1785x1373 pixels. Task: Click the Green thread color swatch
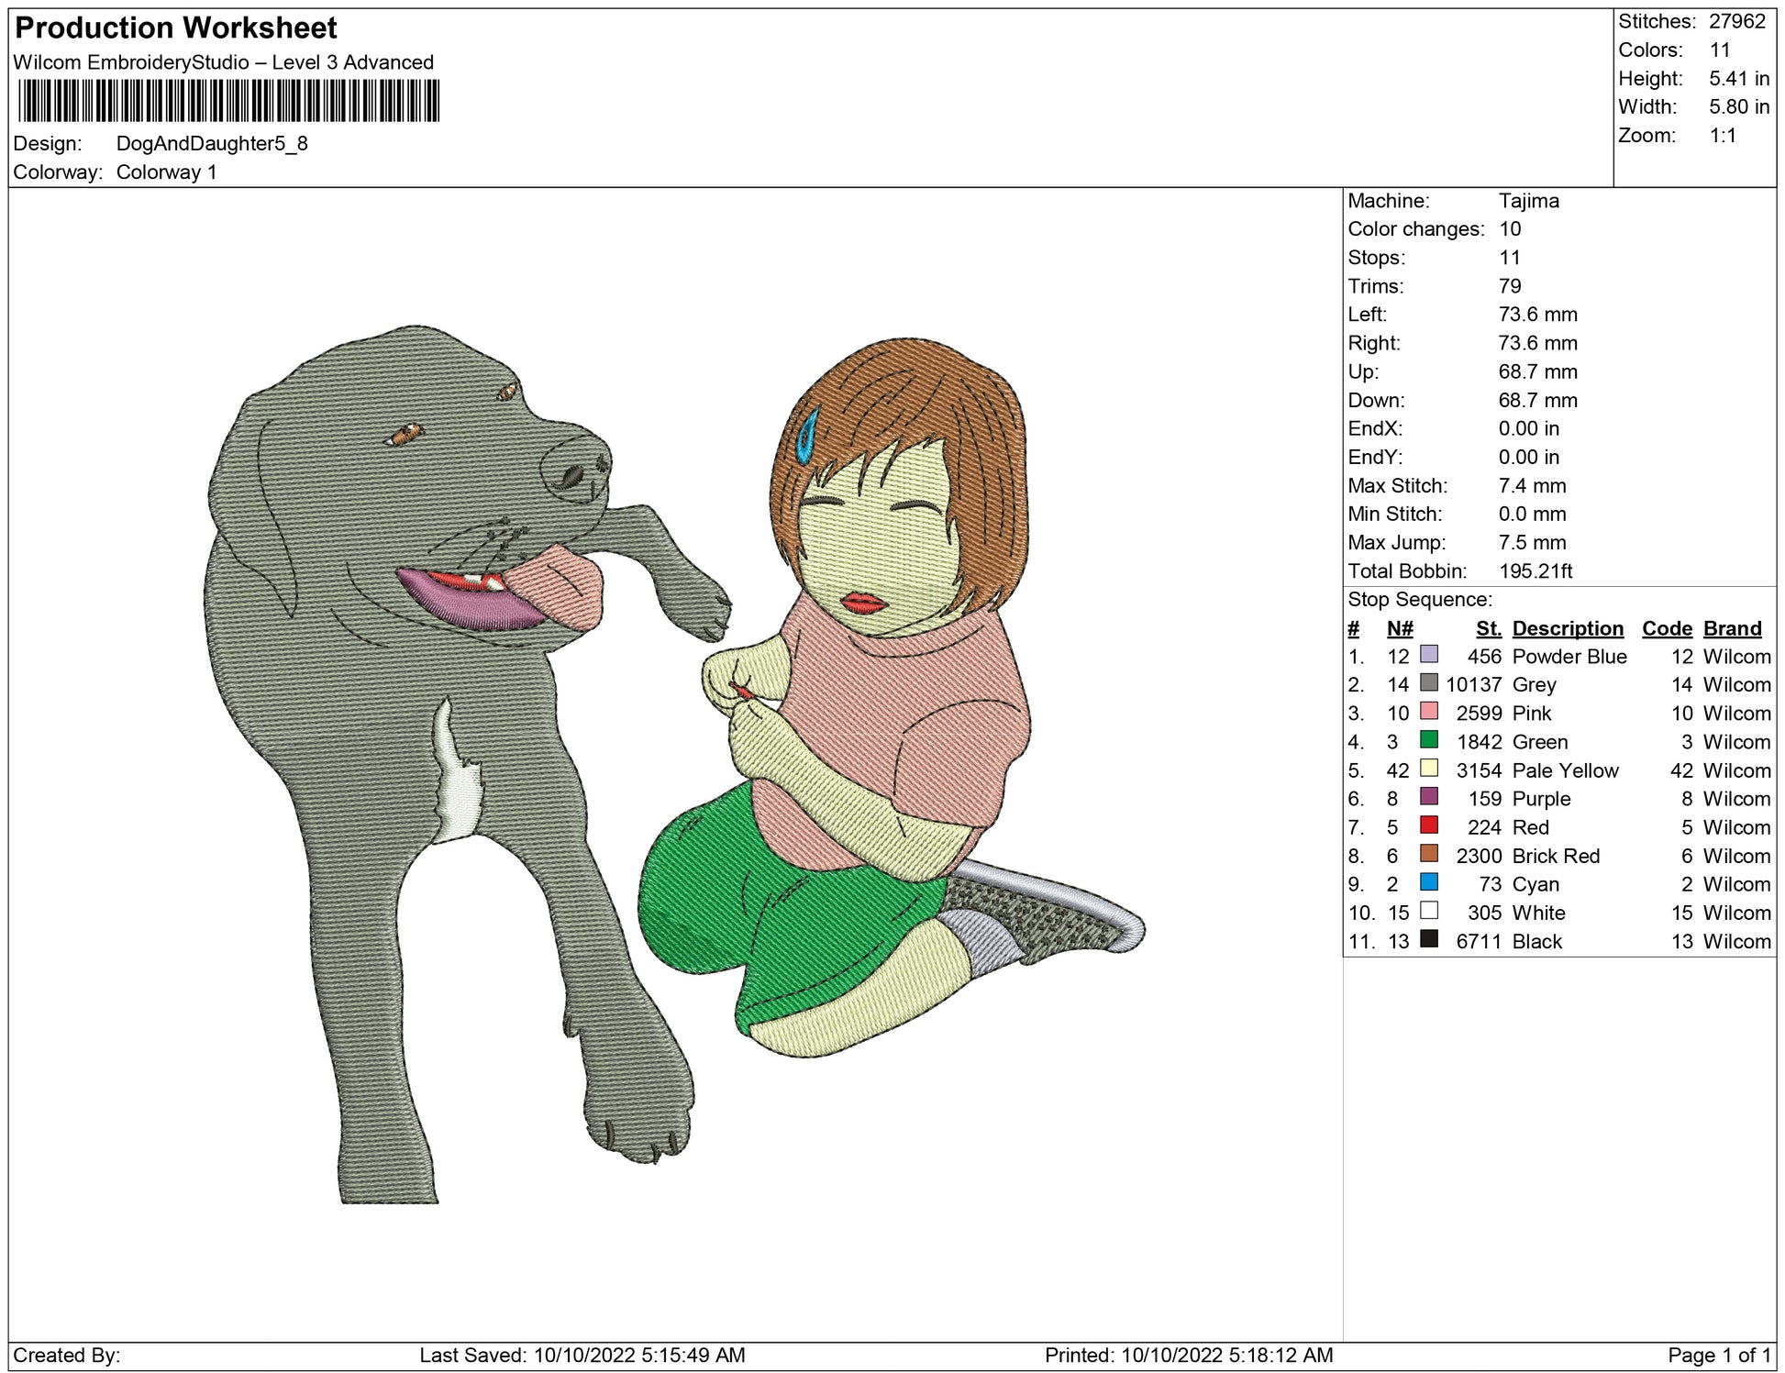tap(1428, 740)
